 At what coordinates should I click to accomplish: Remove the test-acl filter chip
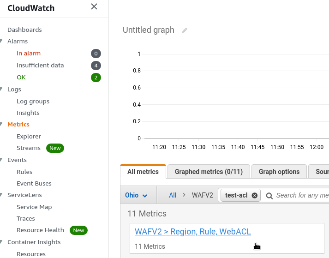coord(255,195)
